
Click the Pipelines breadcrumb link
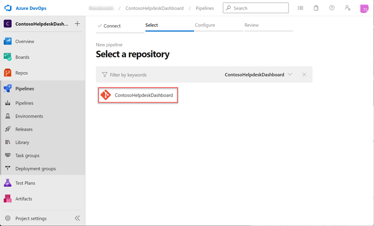point(205,8)
